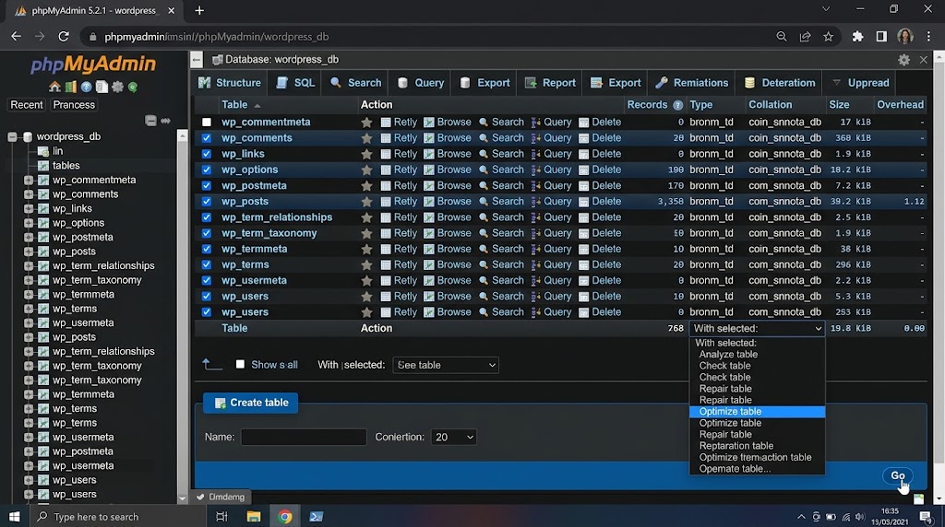Expand wp_postmeta first node in sidebar tree

coord(29,237)
